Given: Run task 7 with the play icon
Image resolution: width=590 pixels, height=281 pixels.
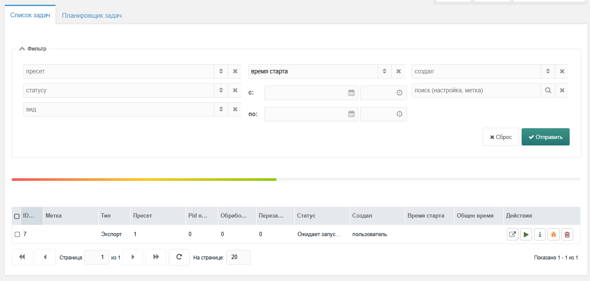Looking at the screenshot, I should point(526,234).
